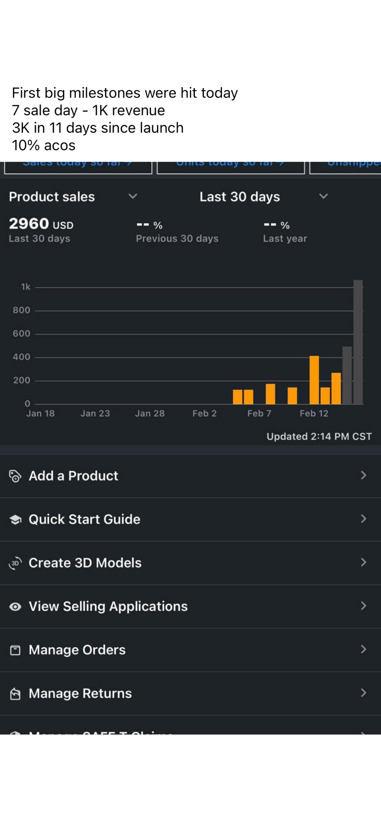Image resolution: width=381 pixels, height=827 pixels.
Task: Tap the Sales today so far card
Action: [x=78, y=166]
